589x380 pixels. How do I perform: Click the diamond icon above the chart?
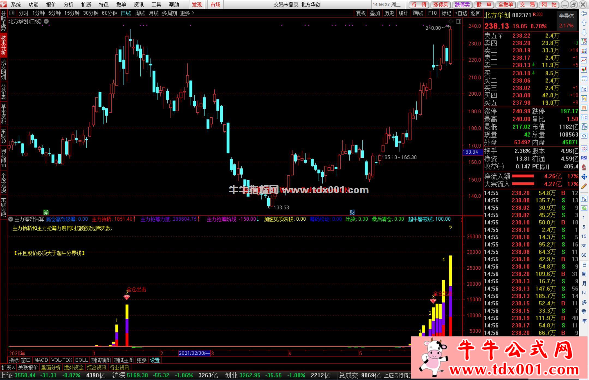tap(451, 22)
